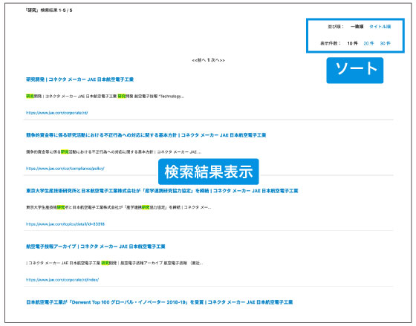Click the snippet 研究開発 | 航空電子技報アーカイブ 航空電子技報
This screenshot has height=326, width=416.
[x=114, y=263]
